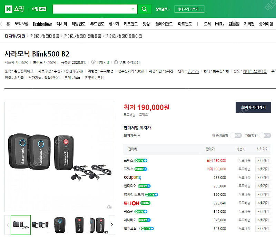Click Npay+ badge next to 썬미디어
Viewport: 276px width, 242px height.
[x=144, y=186]
